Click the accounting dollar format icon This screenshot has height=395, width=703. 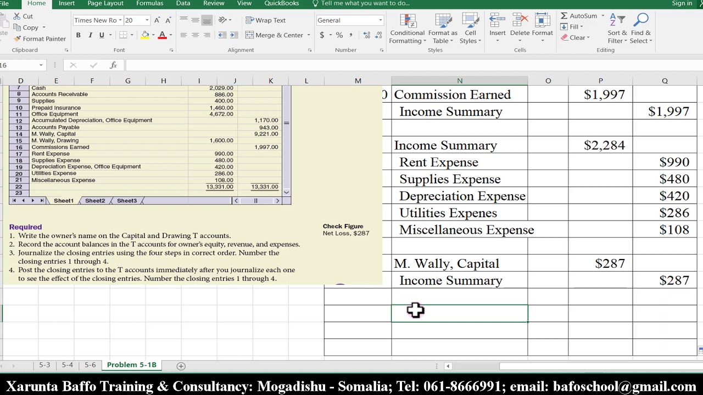tap(322, 35)
